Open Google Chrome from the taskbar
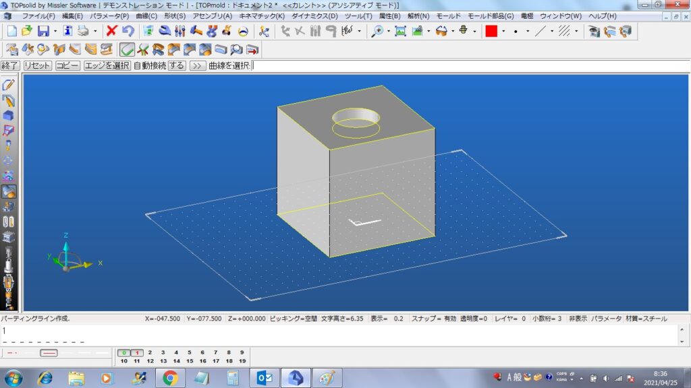691x388 pixels. (x=170, y=378)
